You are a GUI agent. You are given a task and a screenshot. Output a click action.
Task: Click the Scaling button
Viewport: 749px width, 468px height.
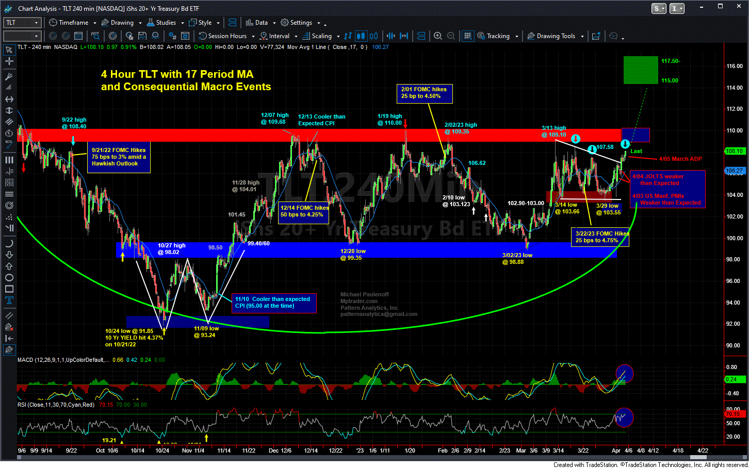pyautogui.click(x=317, y=36)
